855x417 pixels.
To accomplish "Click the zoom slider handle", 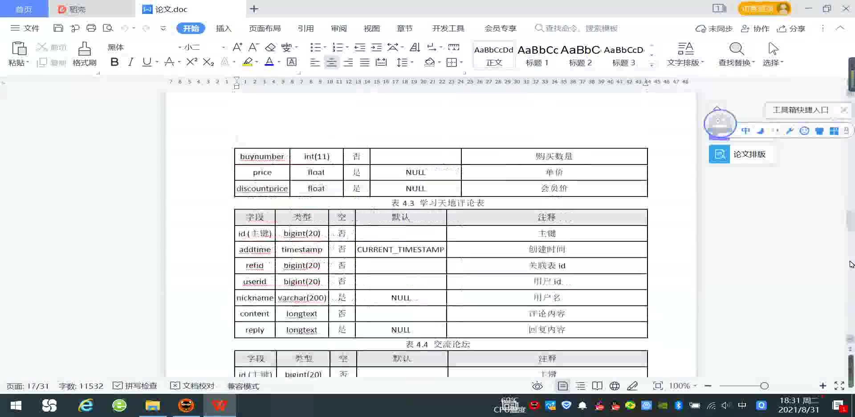I will tap(765, 386).
